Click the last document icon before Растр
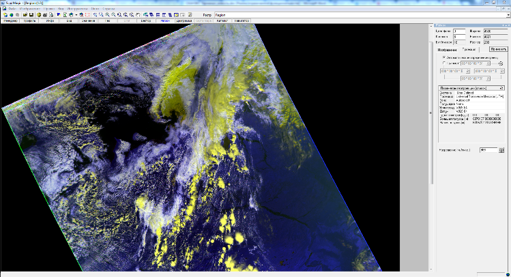The width and height of the screenshot is (511, 277). pyautogui.click(x=190, y=15)
